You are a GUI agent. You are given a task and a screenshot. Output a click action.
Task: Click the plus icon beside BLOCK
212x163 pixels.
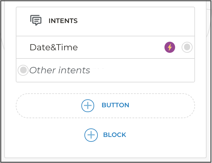click(x=91, y=135)
